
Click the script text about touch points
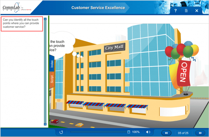click(x=21, y=23)
